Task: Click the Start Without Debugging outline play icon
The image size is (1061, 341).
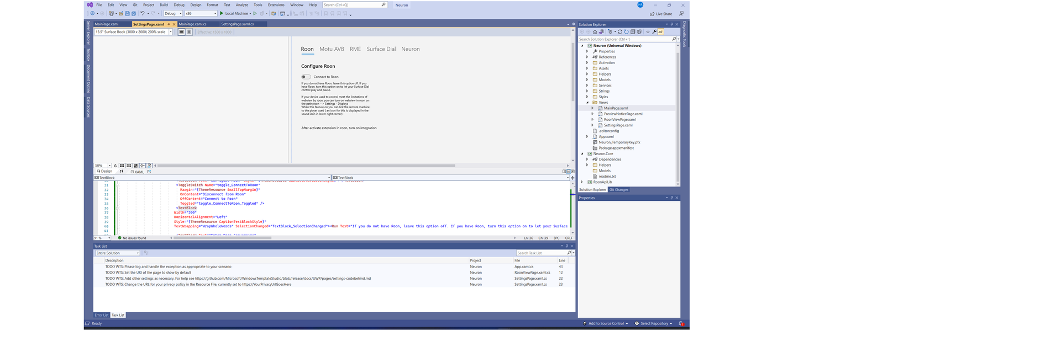Action: point(255,14)
